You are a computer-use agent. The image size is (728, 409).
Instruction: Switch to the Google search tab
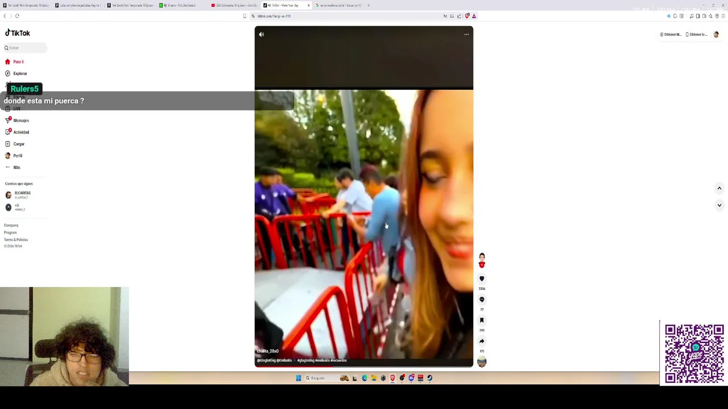(x=338, y=5)
